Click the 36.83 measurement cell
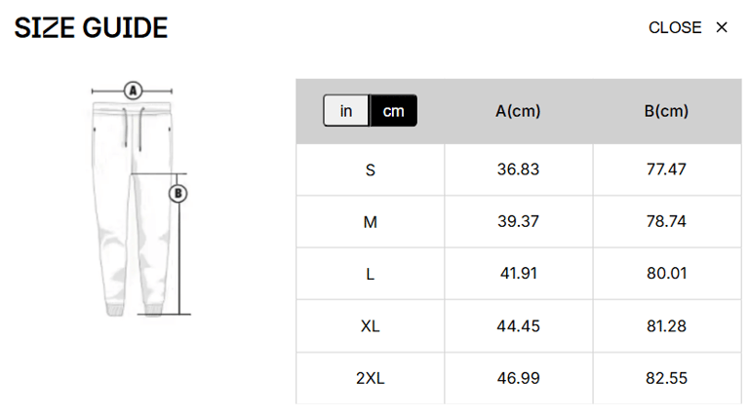This screenshot has width=749, height=415. 518,170
